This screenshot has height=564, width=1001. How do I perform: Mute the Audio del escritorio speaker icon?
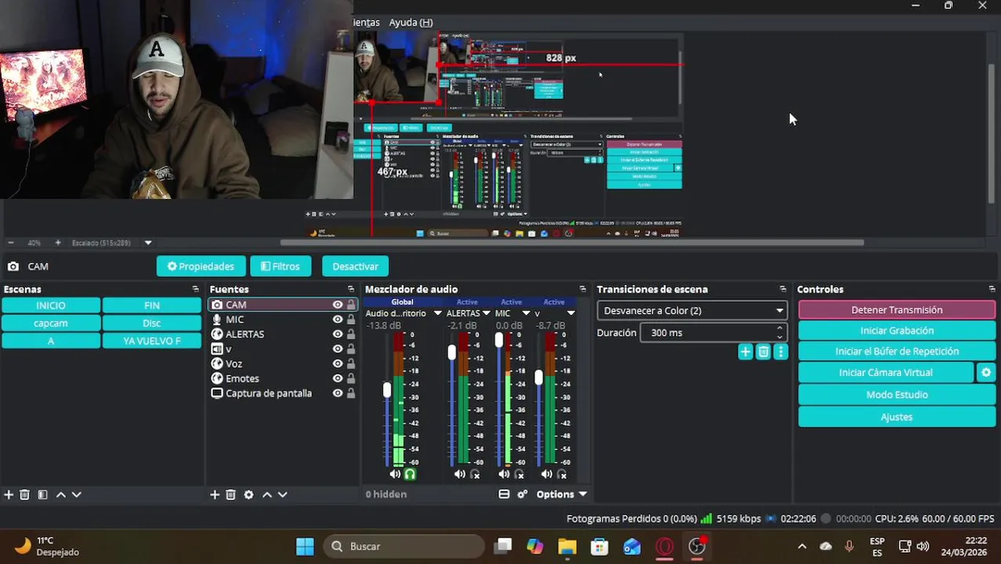coord(395,474)
